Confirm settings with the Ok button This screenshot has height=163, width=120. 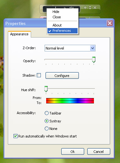73,152
